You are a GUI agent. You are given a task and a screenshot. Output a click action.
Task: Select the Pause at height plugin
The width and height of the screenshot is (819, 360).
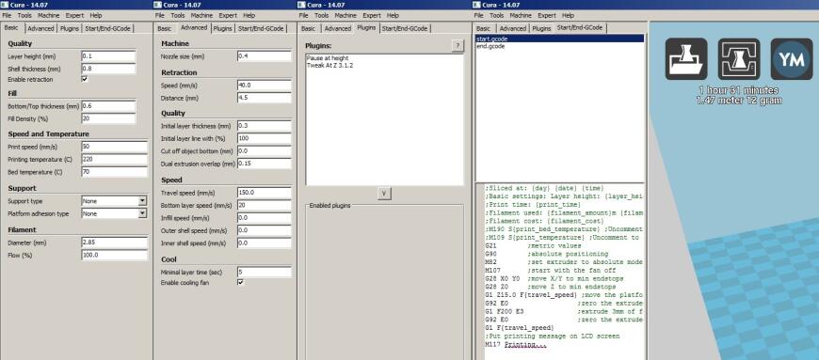pyautogui.click(x=328, y=58)
